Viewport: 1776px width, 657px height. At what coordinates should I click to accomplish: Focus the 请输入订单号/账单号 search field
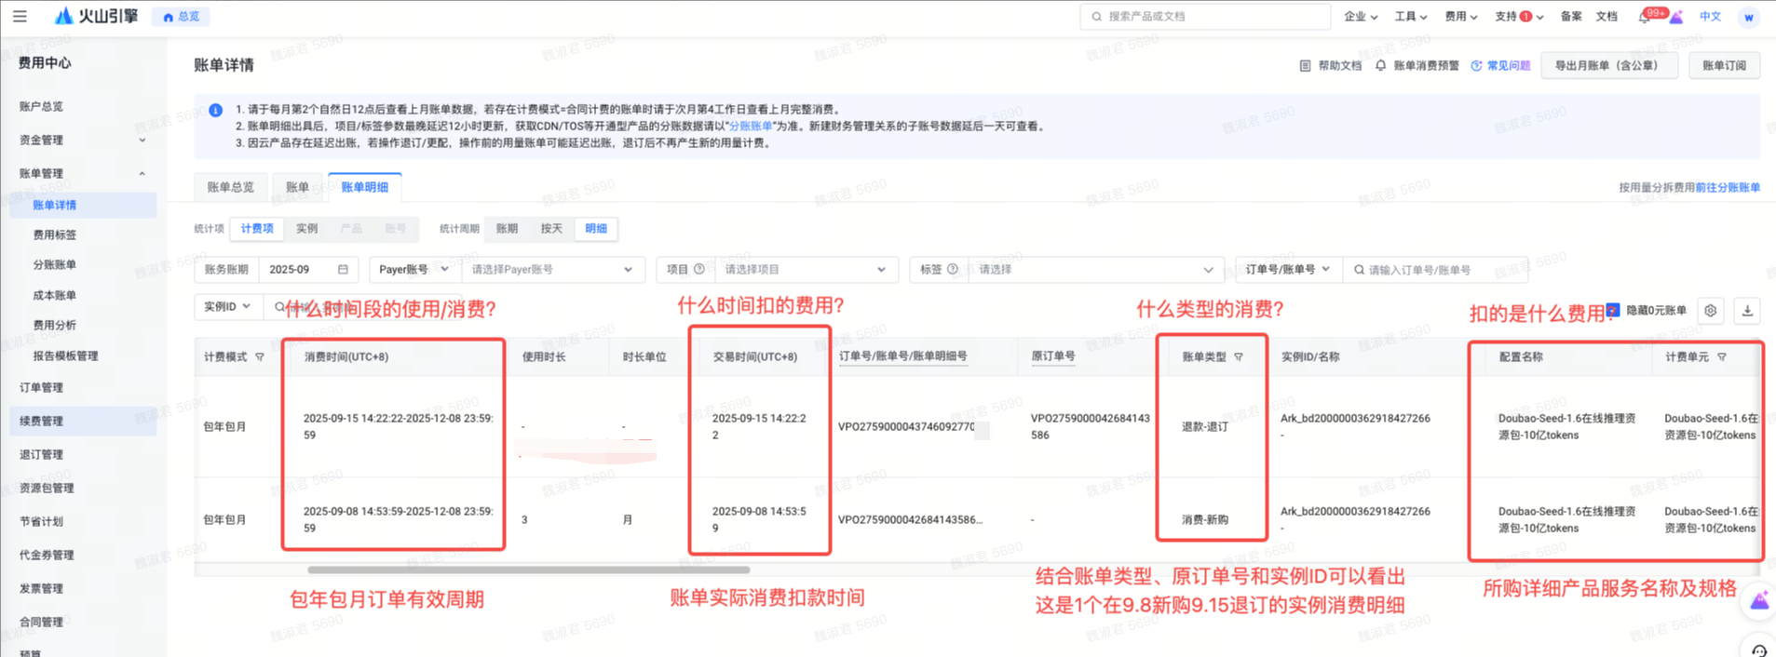click(x=1435, y=270)
